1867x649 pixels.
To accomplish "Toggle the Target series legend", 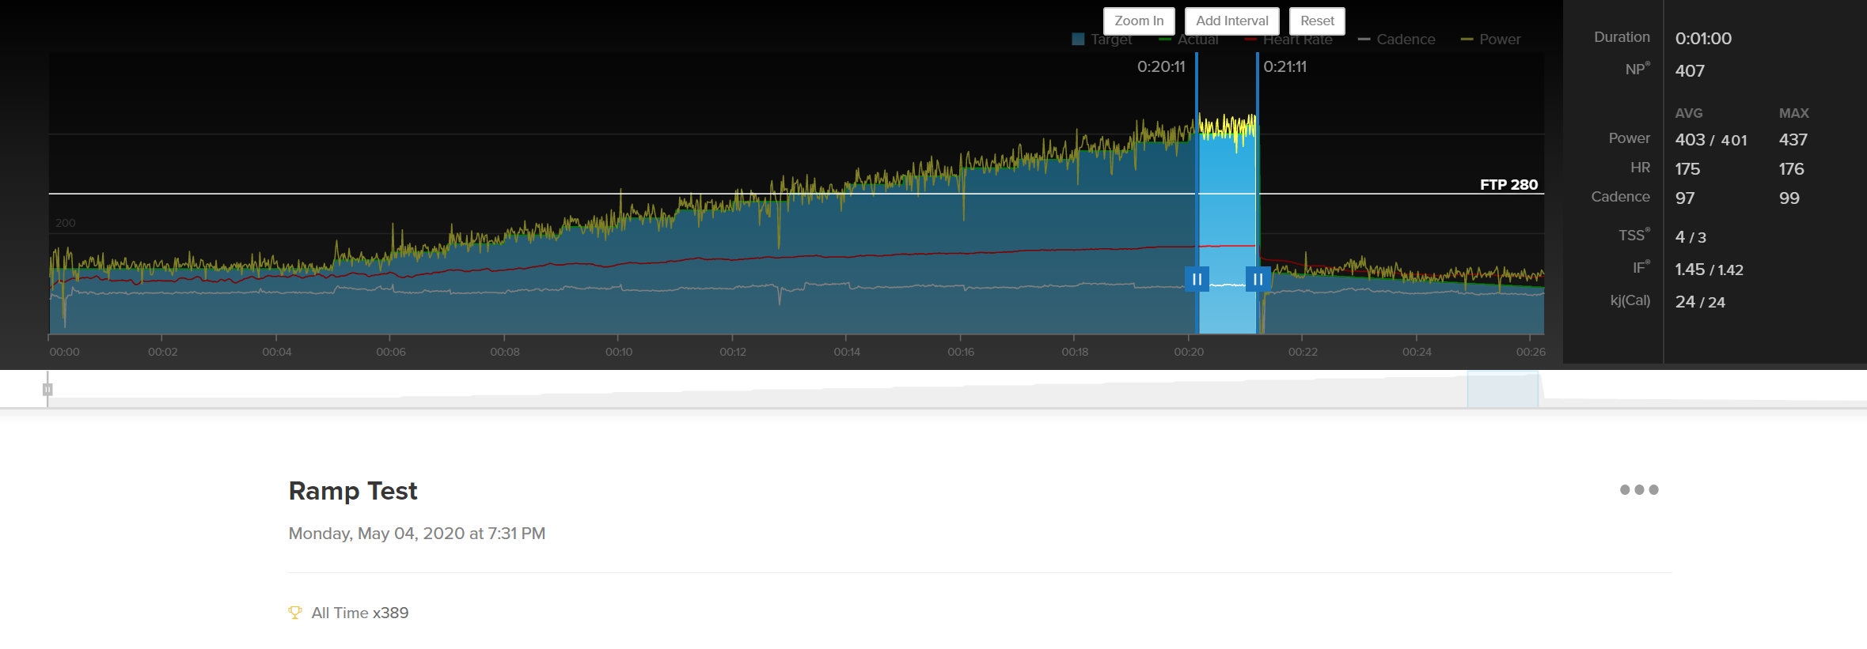I will point(1102,40).
